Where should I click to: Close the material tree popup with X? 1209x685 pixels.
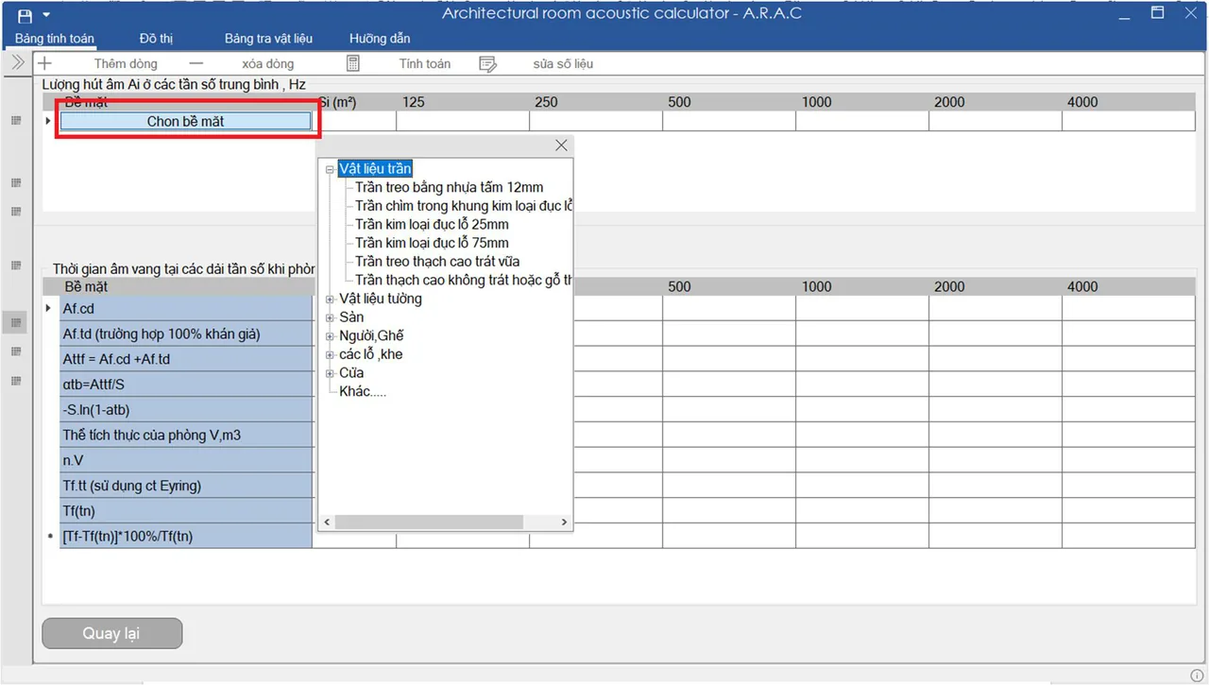pos(561,146)
